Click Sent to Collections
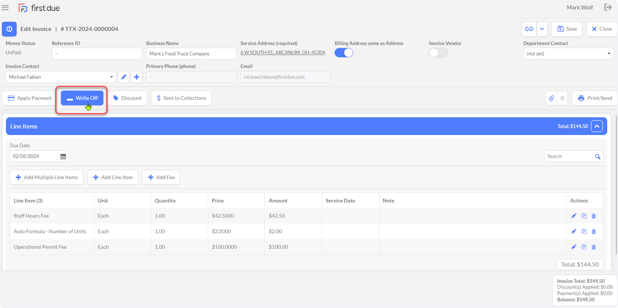618x308 pixels. point(181,98)
